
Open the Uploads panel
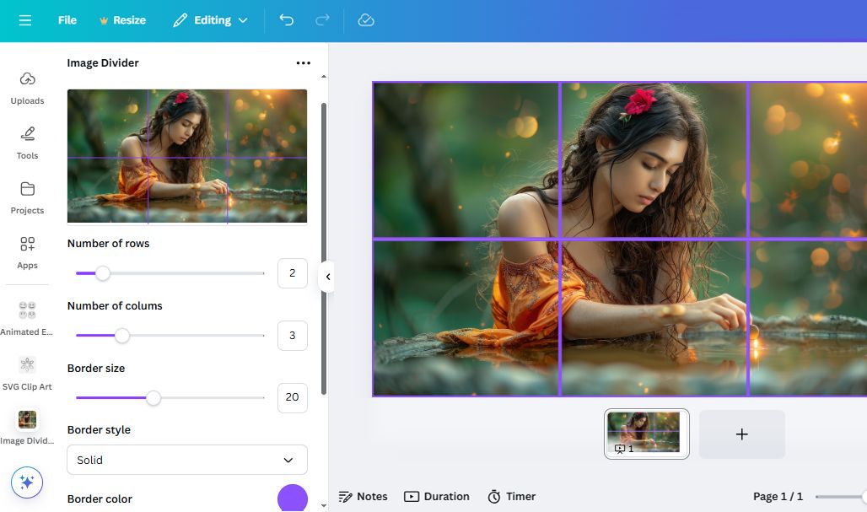(27, 89)
